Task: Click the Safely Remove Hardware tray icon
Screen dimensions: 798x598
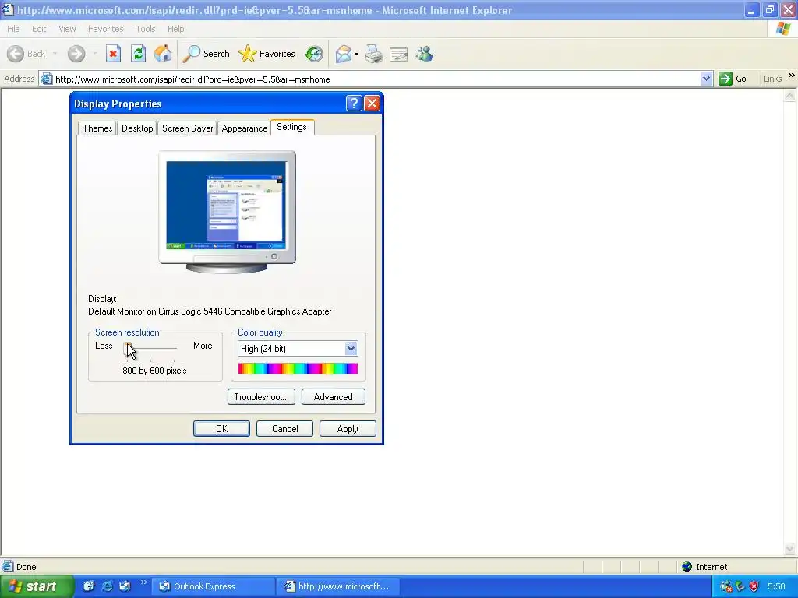Action: [740, 586]
